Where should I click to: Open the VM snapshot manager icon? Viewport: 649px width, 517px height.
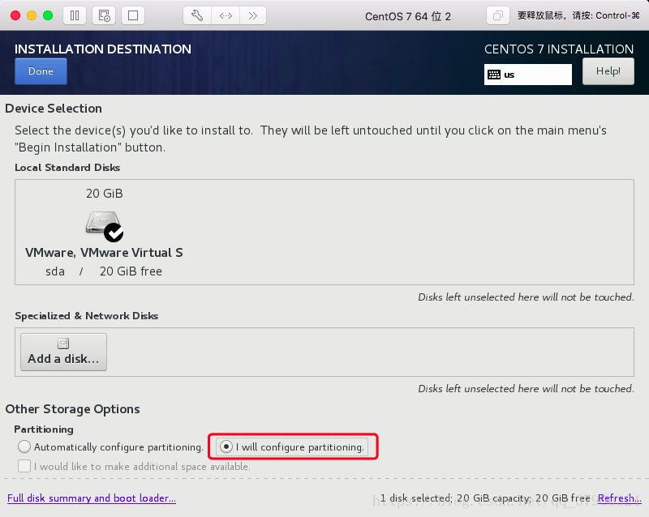tap(104, 15)
